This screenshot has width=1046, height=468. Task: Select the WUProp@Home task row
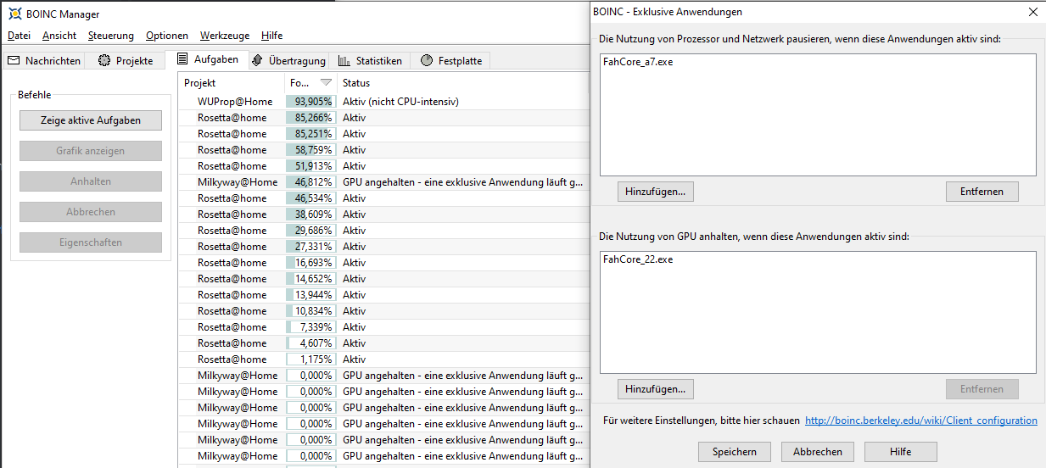[x=383, y=102]
